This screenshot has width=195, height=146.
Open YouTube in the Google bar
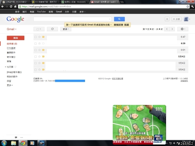tap(41, 12)
